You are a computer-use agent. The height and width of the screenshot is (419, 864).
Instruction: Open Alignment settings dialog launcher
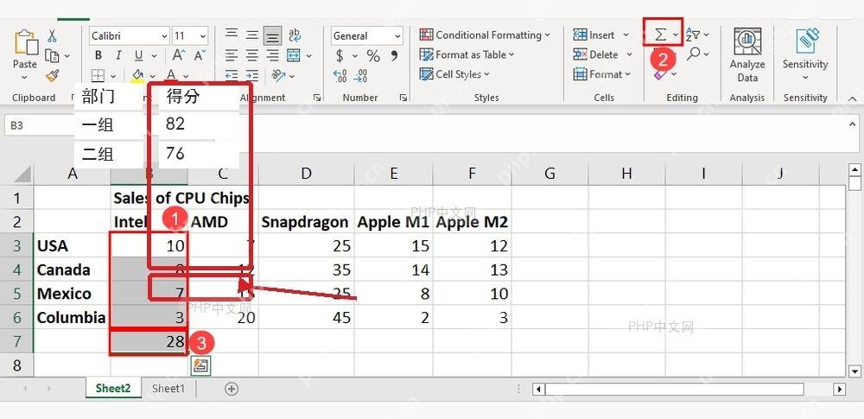click(317, 98)
